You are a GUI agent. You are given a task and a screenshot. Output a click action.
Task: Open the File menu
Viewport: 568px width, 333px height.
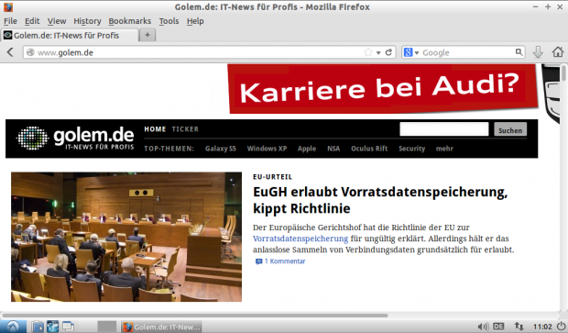[x=10, y=21]
